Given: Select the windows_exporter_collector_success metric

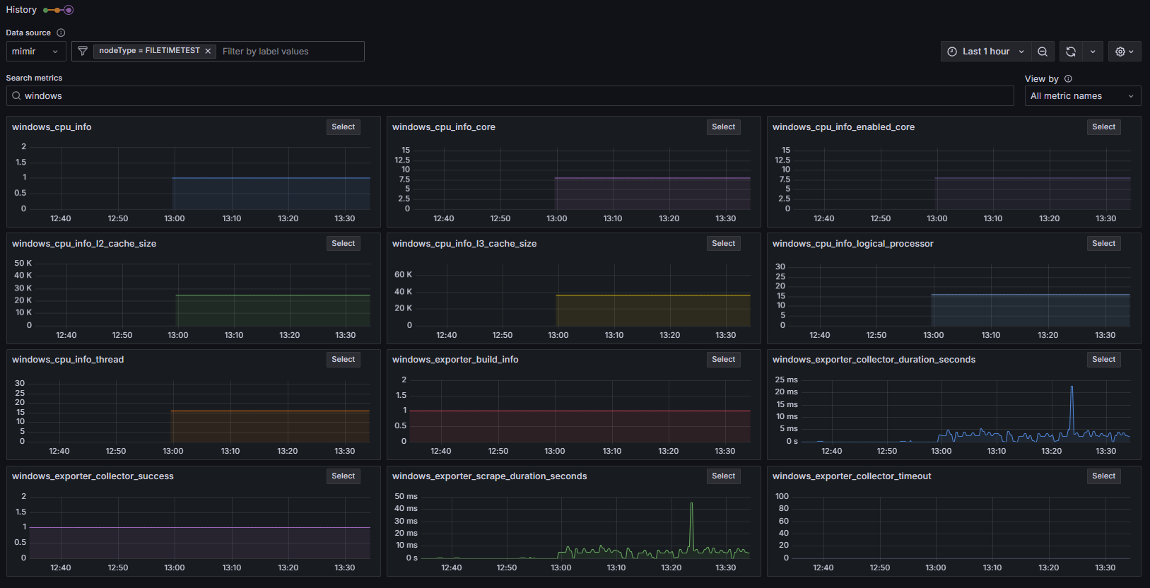Looking at the screenshot, I should point(344,476).
